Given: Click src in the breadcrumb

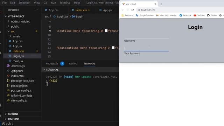Looking at the screenshot, I should 47,16.
